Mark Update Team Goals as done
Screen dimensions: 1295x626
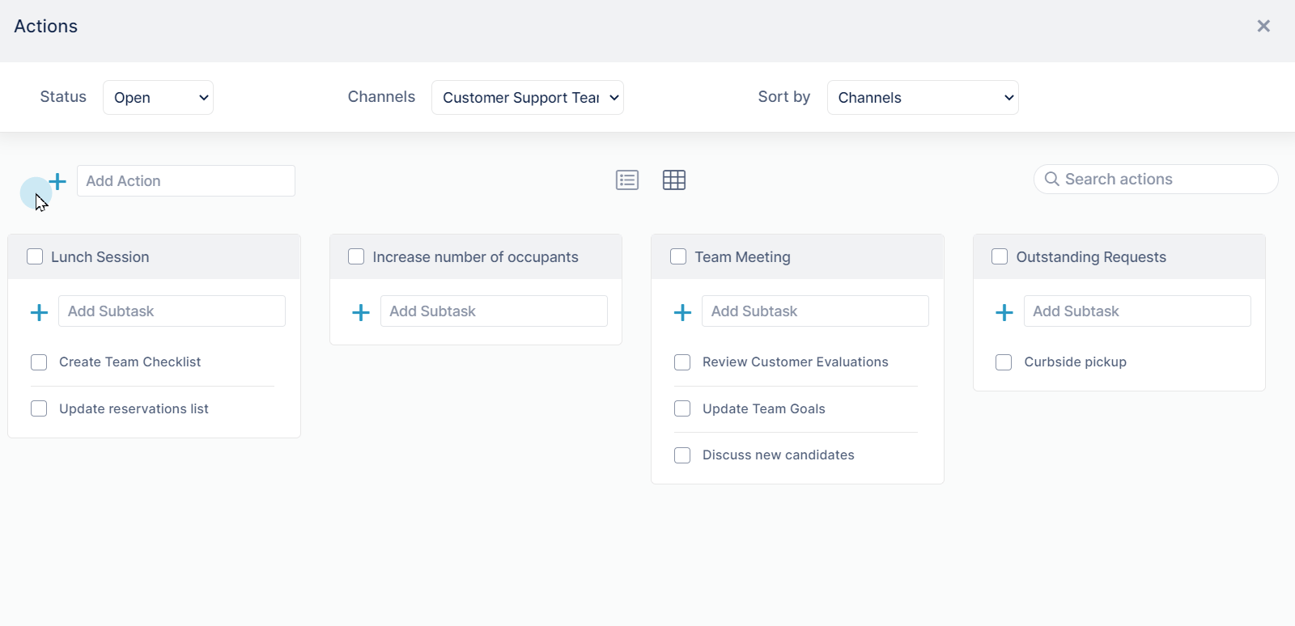click(682, 408)
